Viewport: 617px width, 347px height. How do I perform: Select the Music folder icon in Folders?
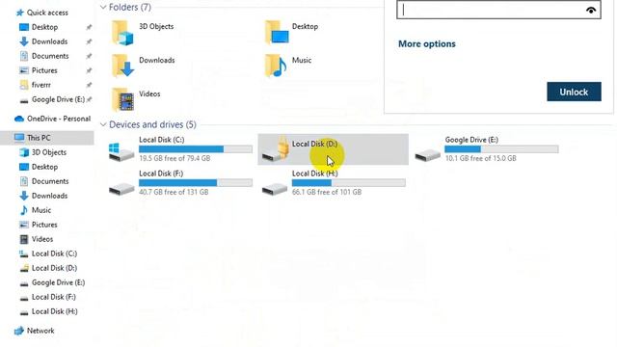point(275,66)
